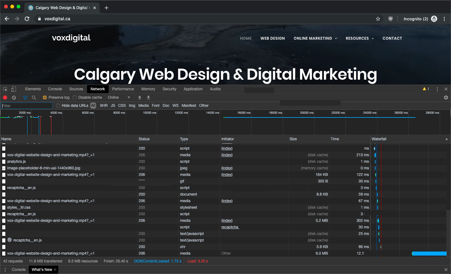Close the Calgary Web Design browser tab
Image resolution: width=451 pixels, height=274 pixels.
tap(95, 8)
